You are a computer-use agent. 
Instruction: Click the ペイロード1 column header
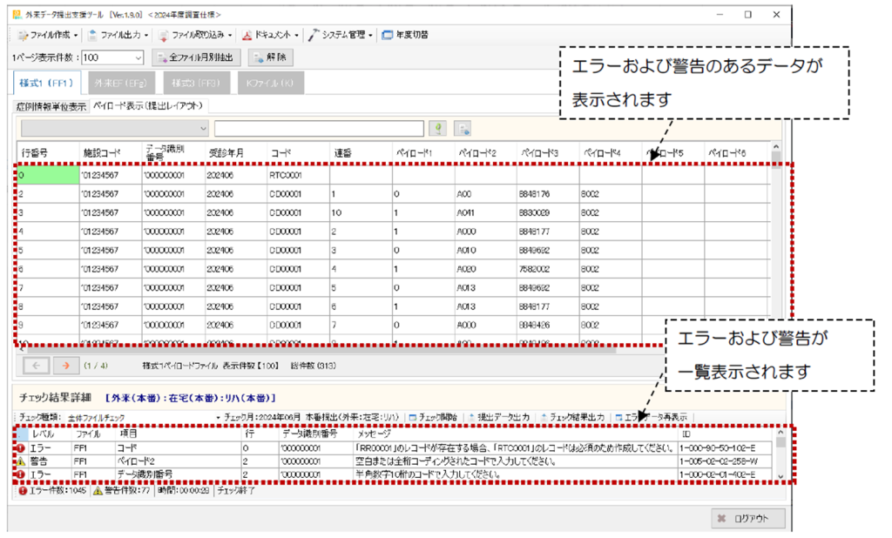[x=423, y=153]
